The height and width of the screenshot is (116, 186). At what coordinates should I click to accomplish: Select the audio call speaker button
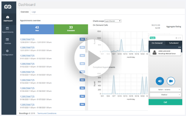point(160,81)
